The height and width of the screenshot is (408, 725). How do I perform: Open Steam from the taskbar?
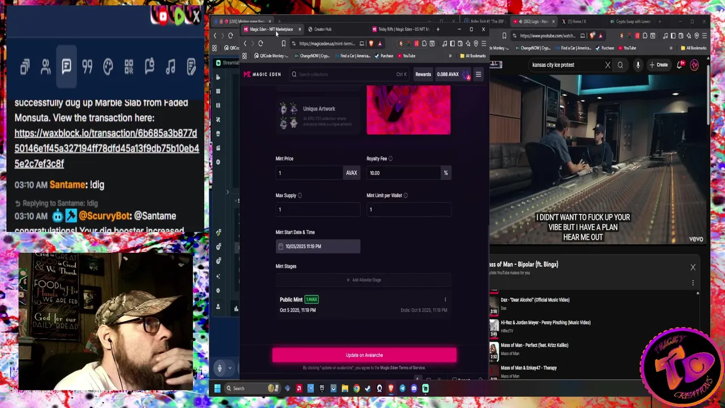point(368,389)
